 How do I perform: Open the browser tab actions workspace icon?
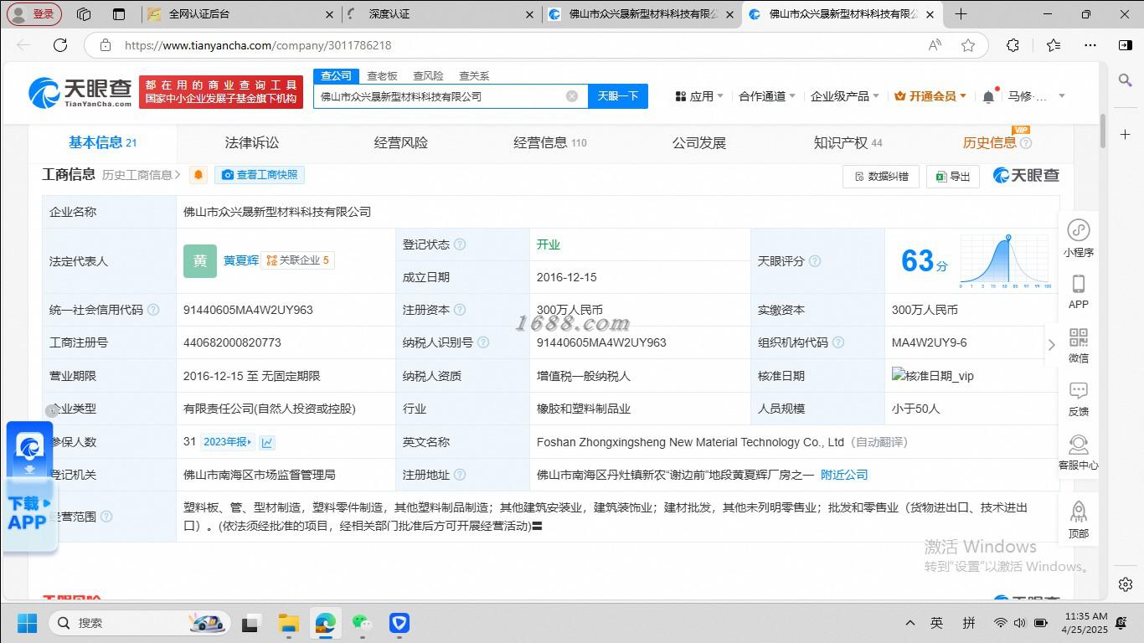point(84,14)
